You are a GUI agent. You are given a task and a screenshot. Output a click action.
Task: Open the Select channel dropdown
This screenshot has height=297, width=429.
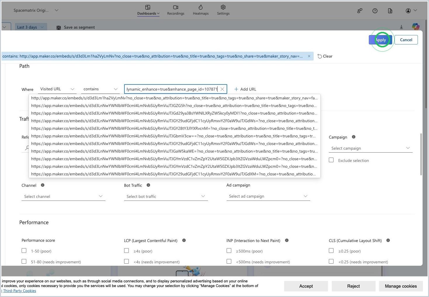point(63,196)
